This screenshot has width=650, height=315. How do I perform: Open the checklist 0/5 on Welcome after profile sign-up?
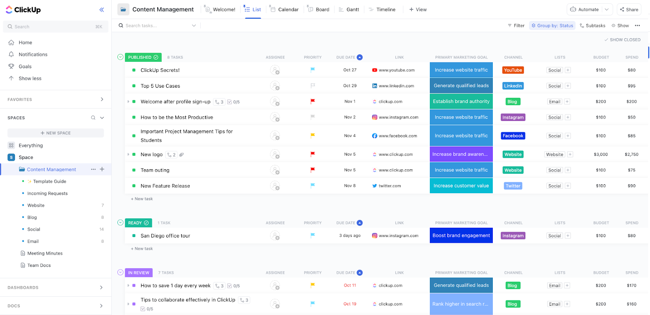click(233, 102)
